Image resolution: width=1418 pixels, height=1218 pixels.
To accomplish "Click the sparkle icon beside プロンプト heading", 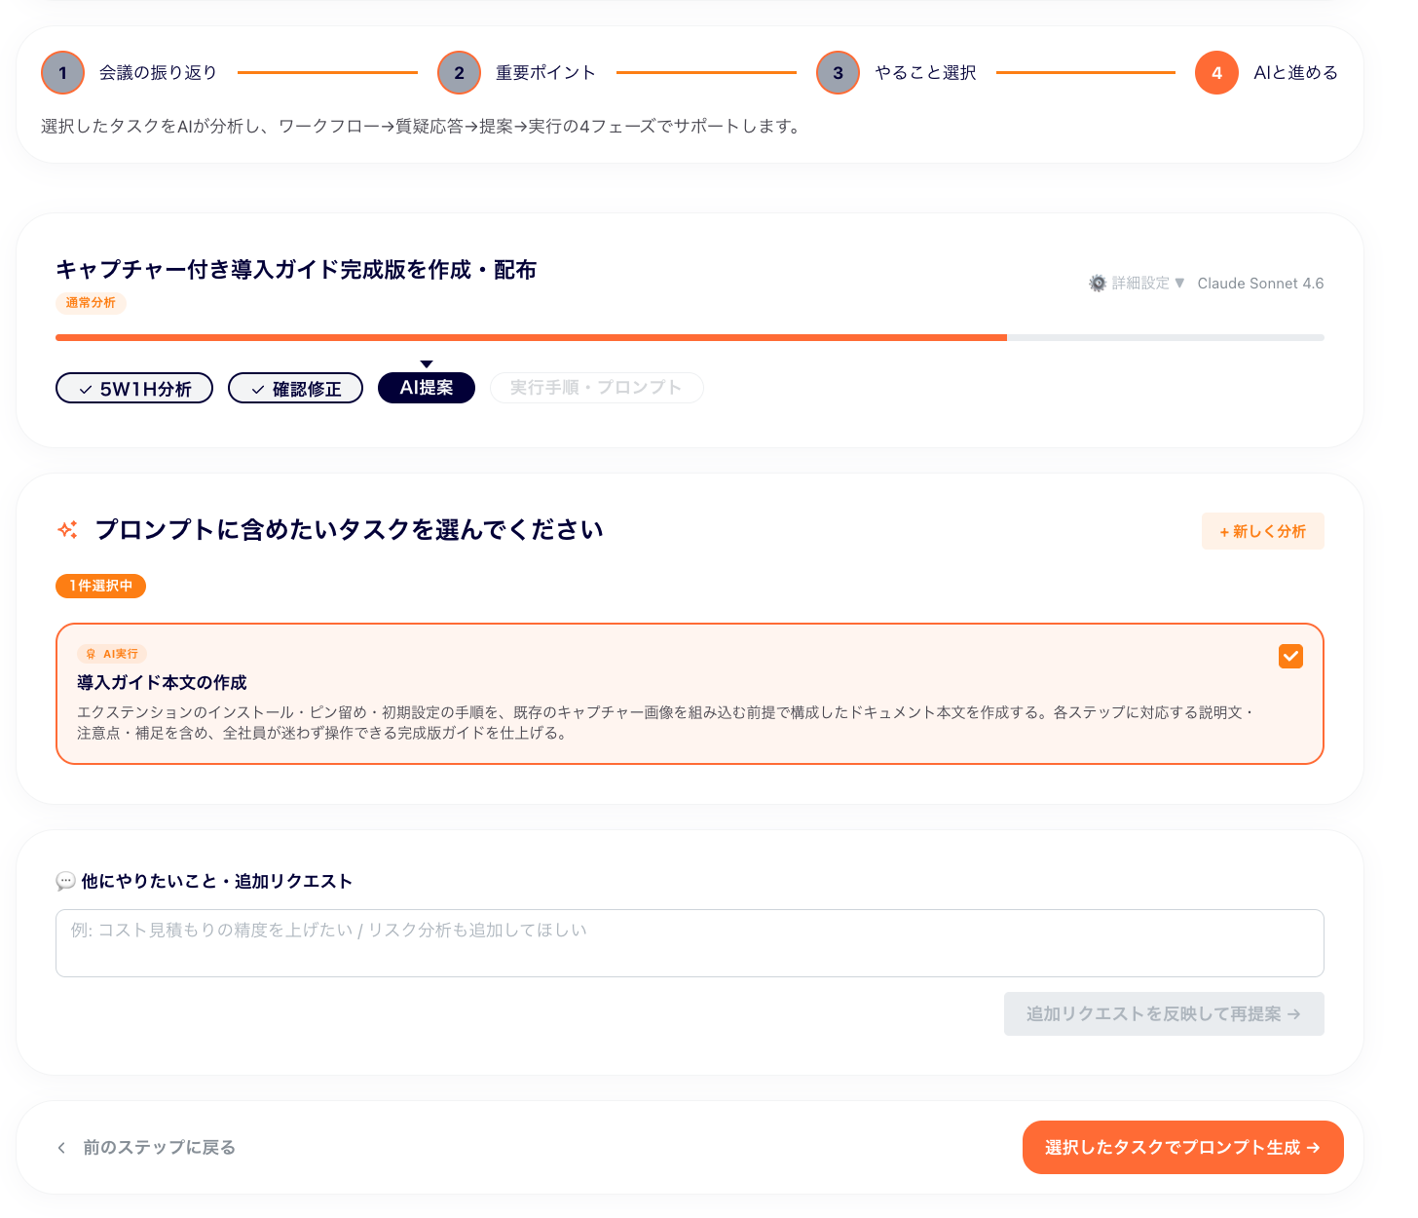I will 67,530.
